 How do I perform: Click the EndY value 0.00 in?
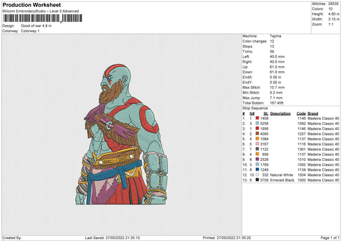click(x=275, y=82)
